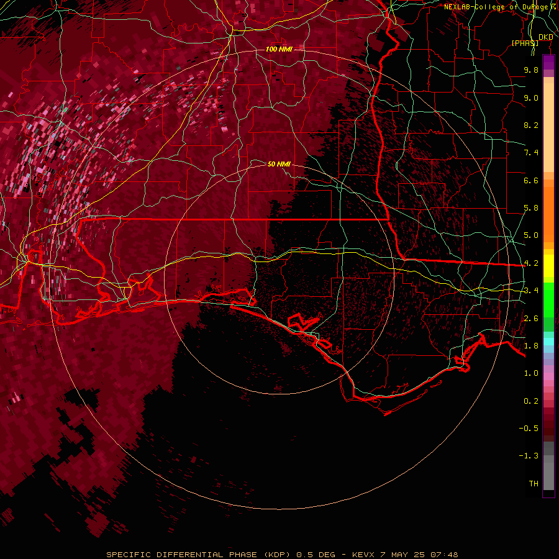Click the 2.6 legend value
559x559 pixels.
coord(531,319)
